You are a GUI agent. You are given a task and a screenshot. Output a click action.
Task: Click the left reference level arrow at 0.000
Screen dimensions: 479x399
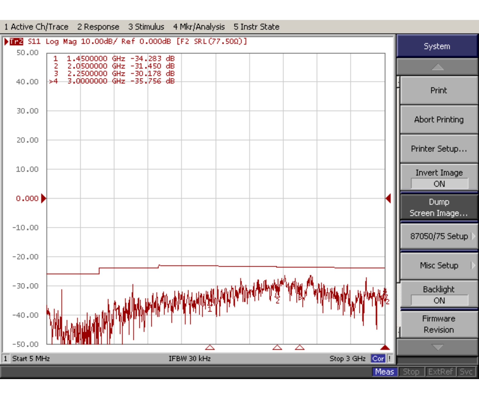point(44,198)
